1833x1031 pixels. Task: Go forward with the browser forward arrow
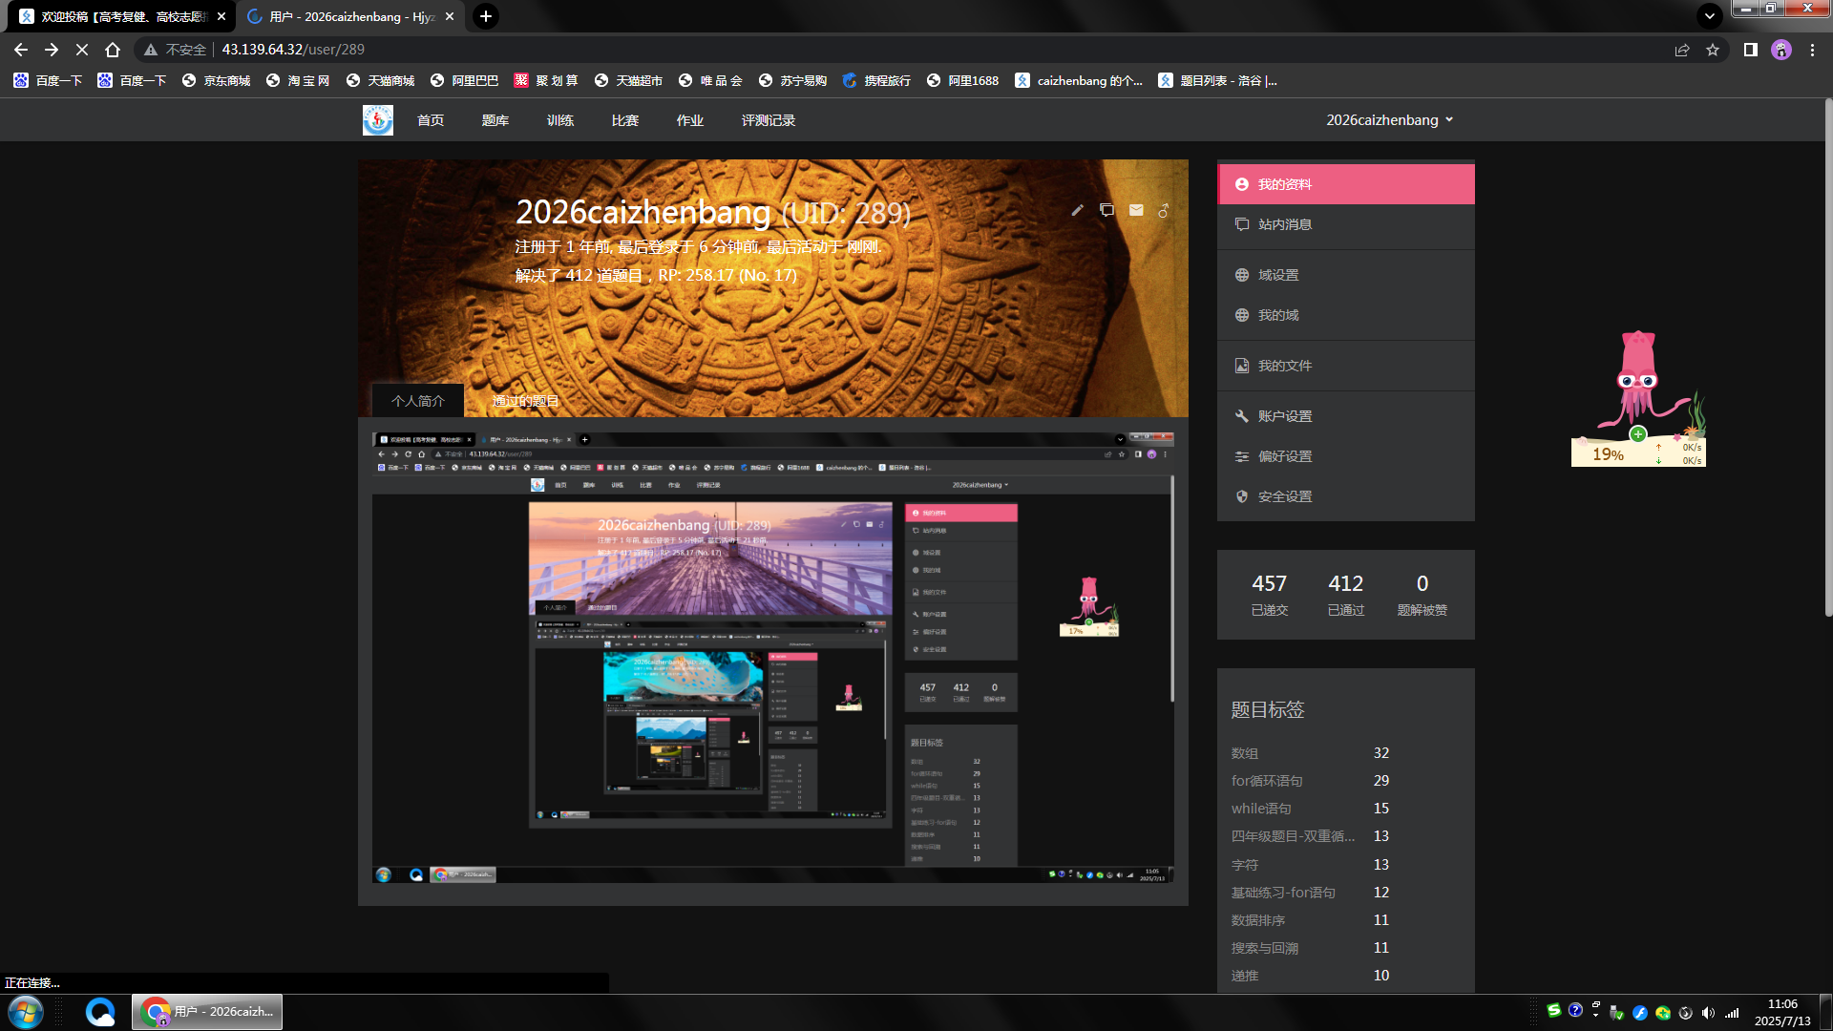click(52, 50)
